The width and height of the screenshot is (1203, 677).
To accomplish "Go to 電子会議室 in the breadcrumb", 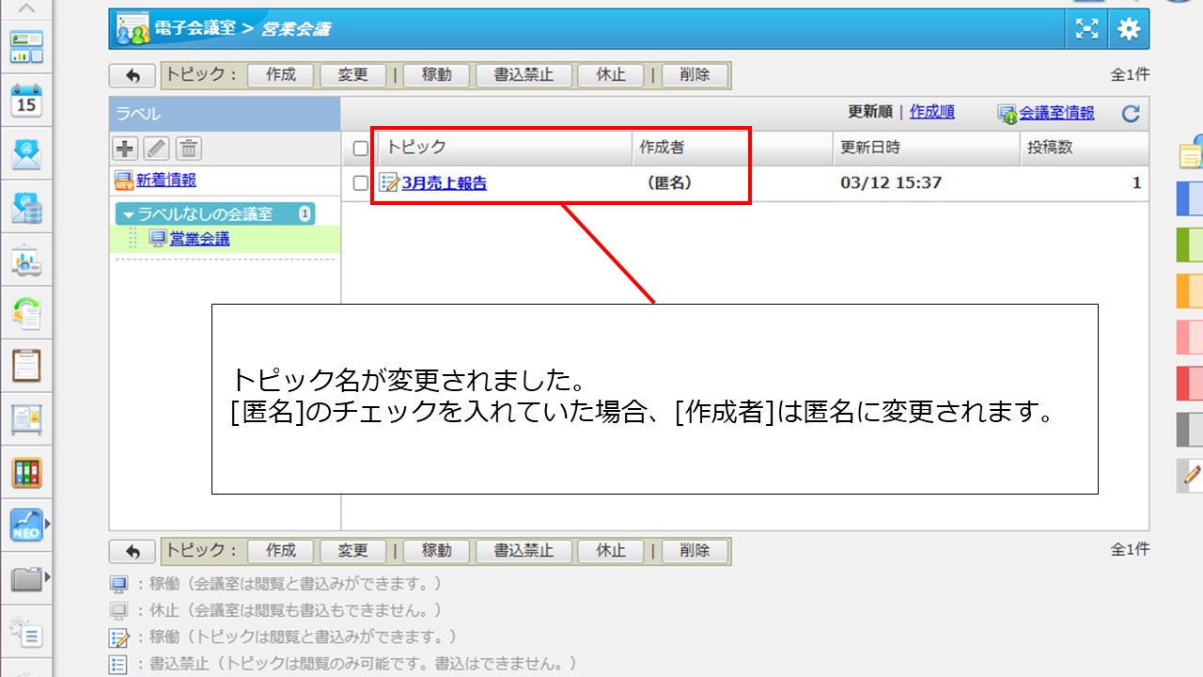I will 195,28.
